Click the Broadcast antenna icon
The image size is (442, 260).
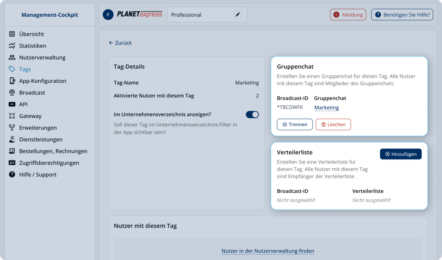pyautogui.click(x=12, y=93)
